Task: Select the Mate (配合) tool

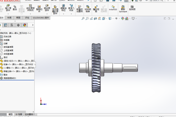Action: pos(15,8)
